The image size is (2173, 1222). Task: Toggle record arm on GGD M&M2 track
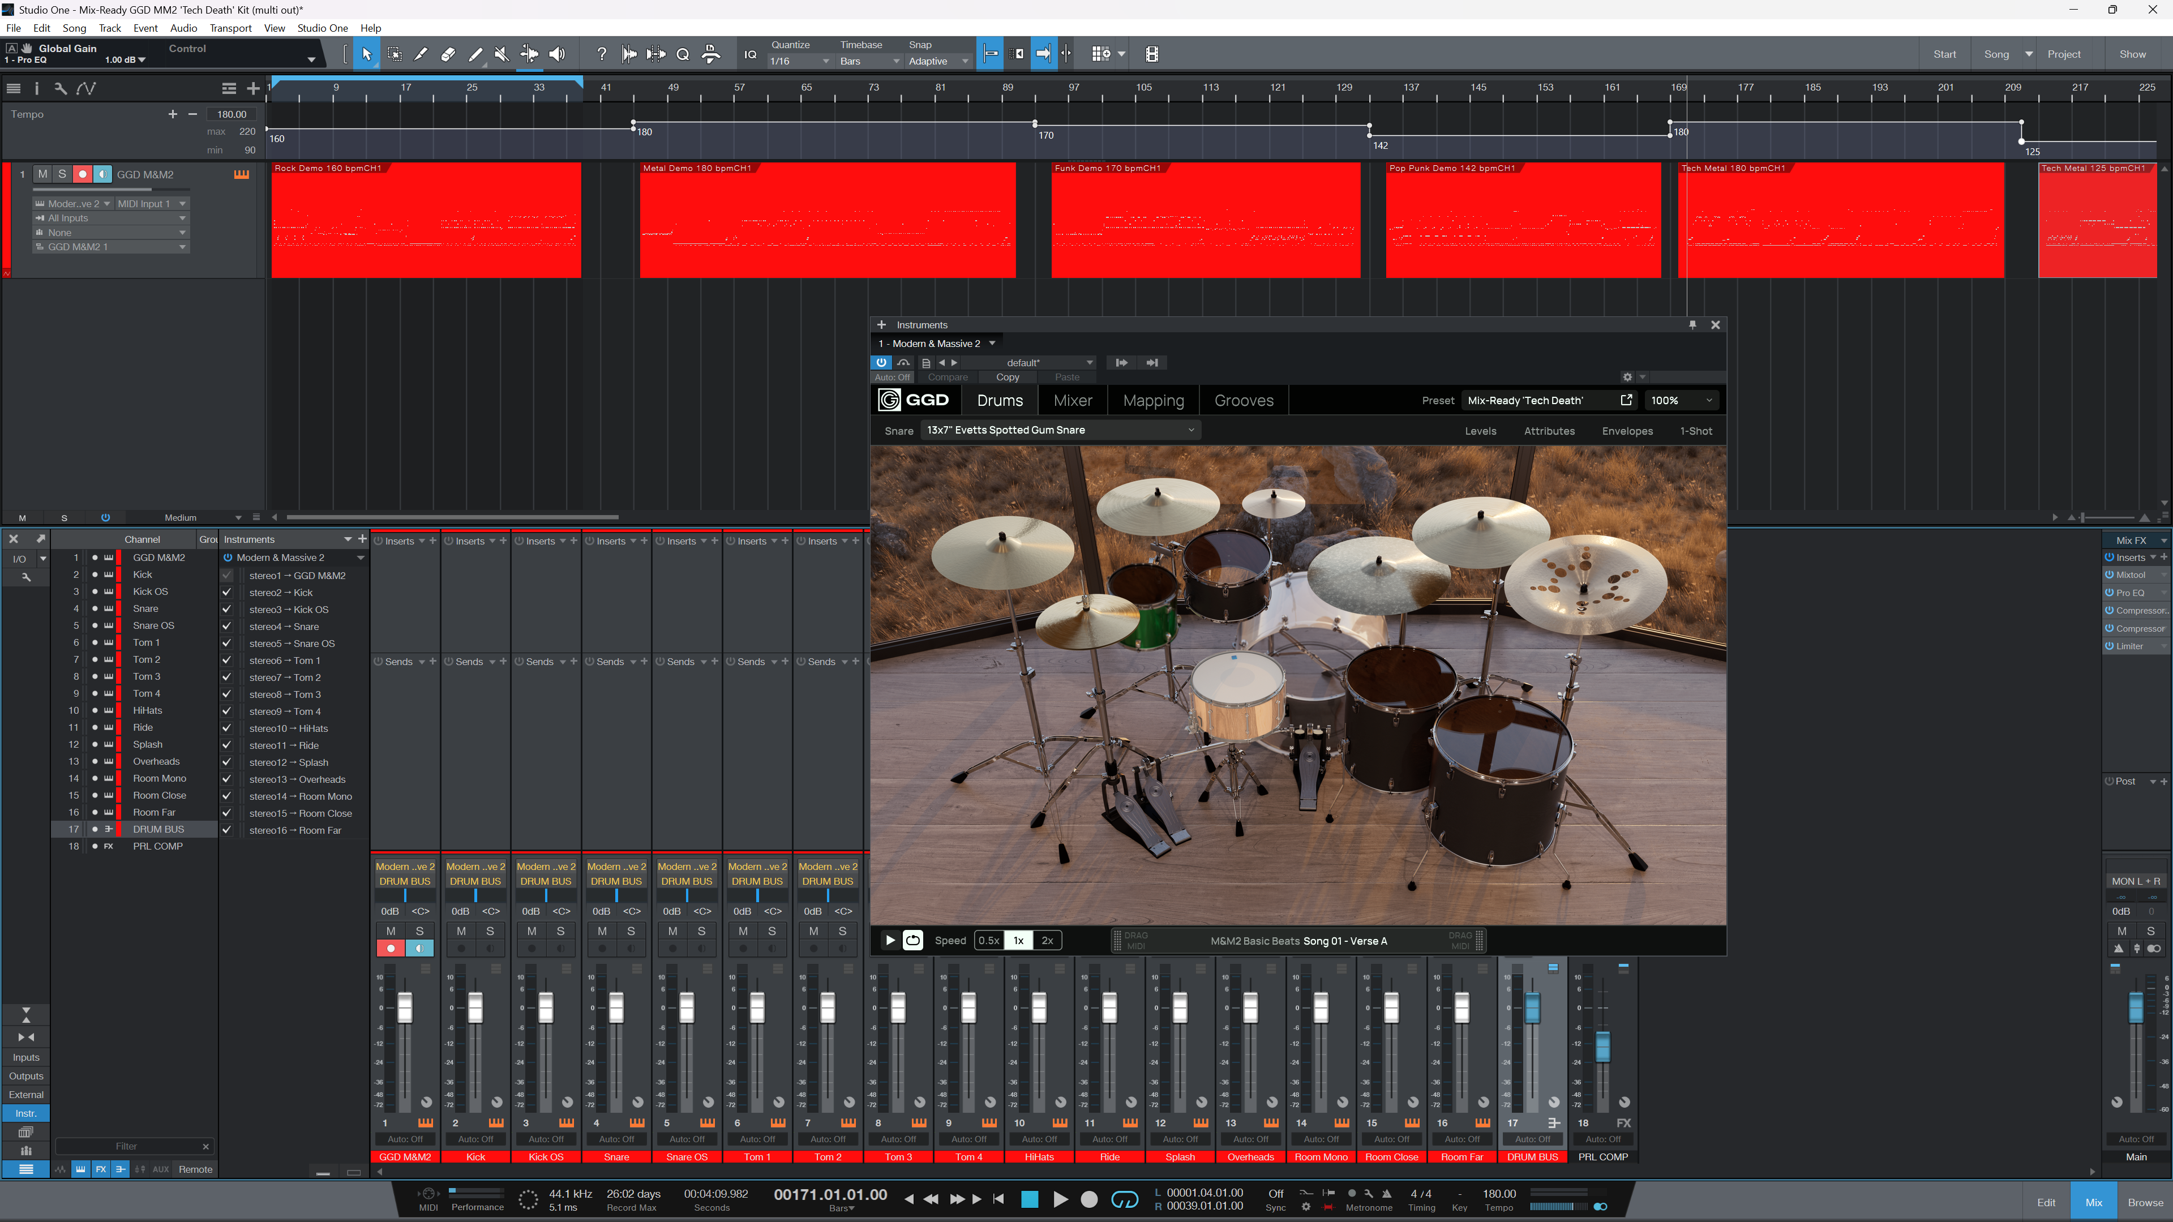82,174
